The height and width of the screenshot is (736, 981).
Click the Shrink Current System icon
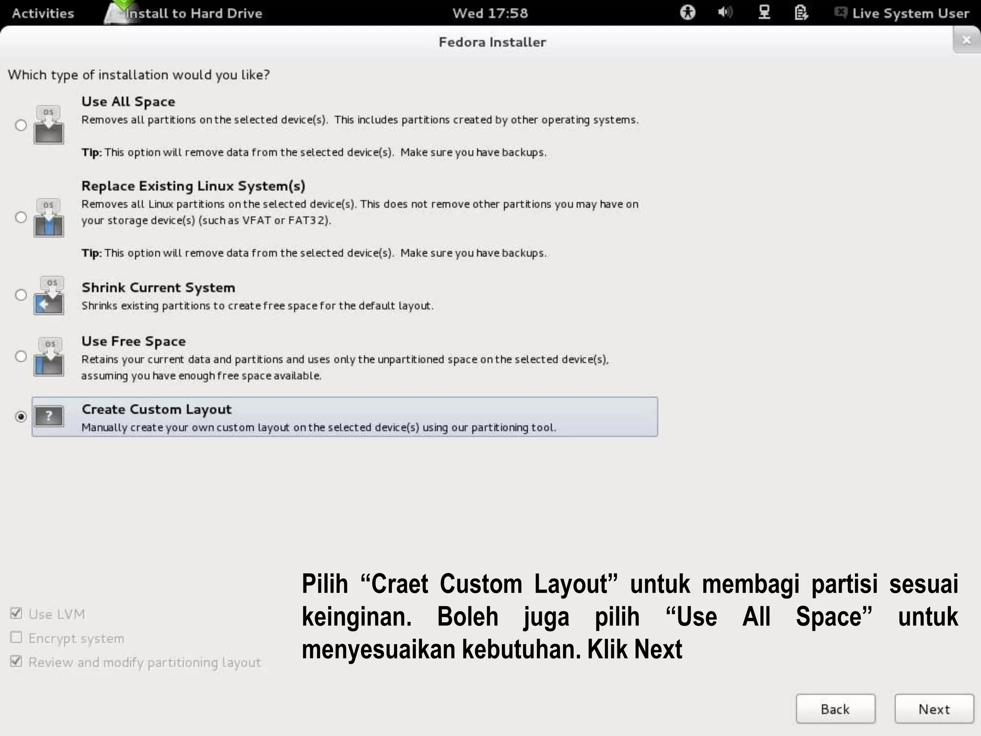(48, 295)
